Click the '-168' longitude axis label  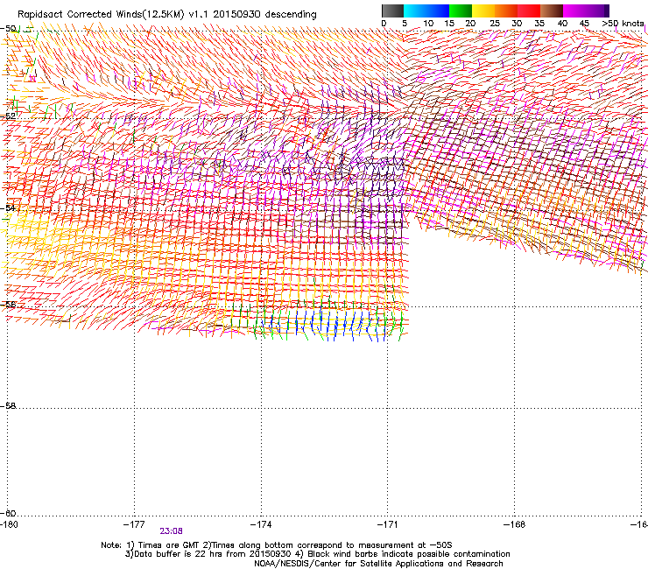pos(515,524)
